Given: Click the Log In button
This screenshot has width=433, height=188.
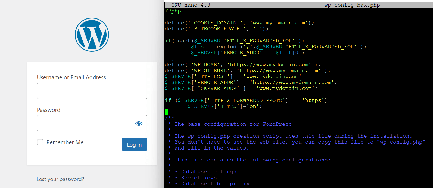Looking at the screenshot, I should coord(134,144).
